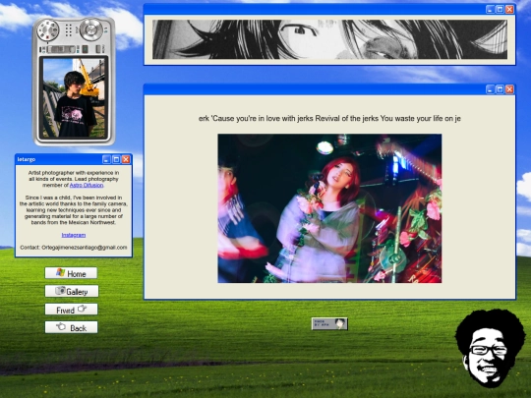Open the Astro Difusion link

pyautogui.click(x=87, y=185)
